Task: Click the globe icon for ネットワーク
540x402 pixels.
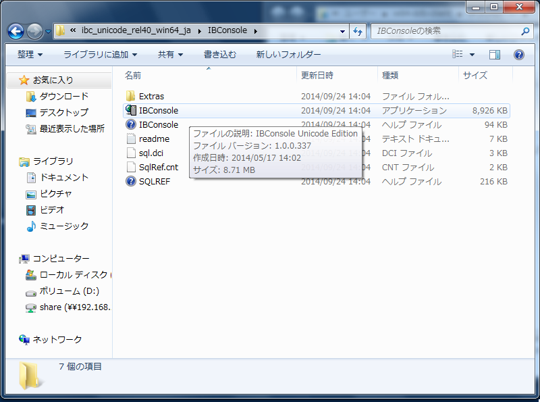Action: coord(24,340)
